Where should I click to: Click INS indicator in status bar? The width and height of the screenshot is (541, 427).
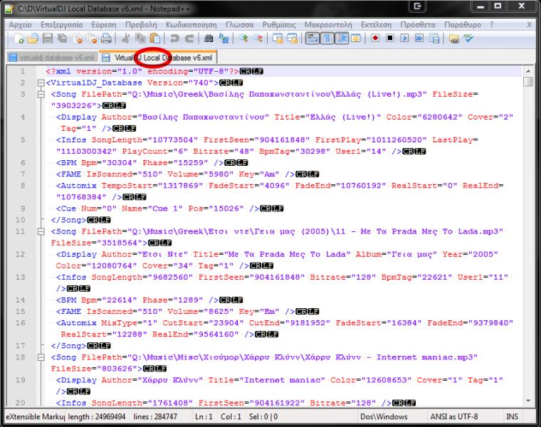[512, 416]
